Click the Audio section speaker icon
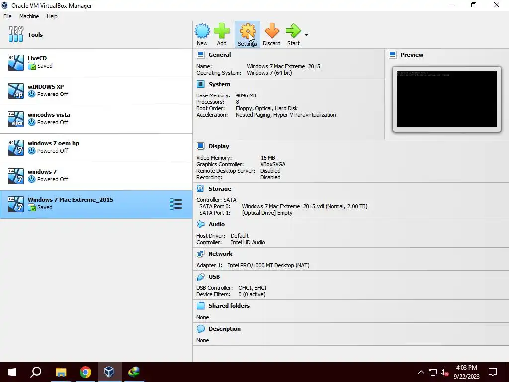The image size is (509, 382). [x=201, y=224]
